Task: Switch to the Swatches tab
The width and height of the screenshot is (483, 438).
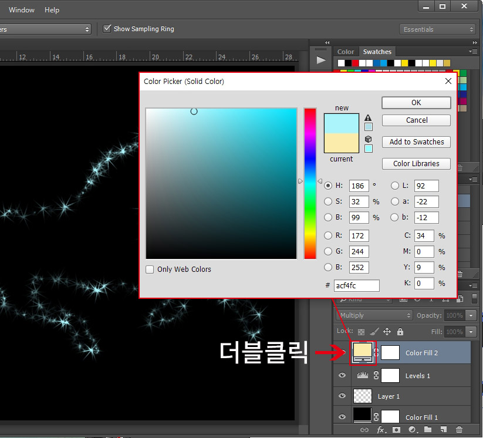Action: 377,52
